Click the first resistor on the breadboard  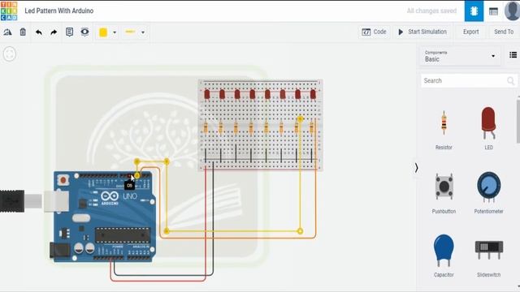point(206,127)
